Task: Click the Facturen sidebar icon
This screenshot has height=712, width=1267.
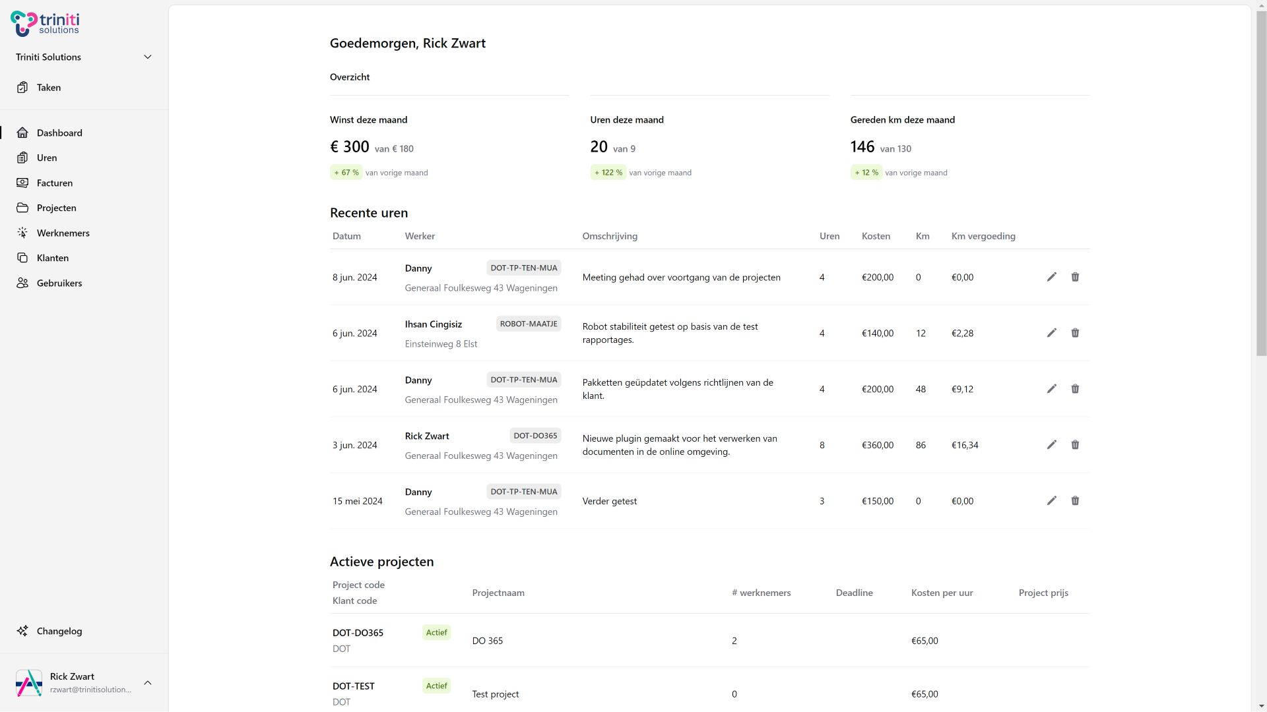Action: pos(22,183)
